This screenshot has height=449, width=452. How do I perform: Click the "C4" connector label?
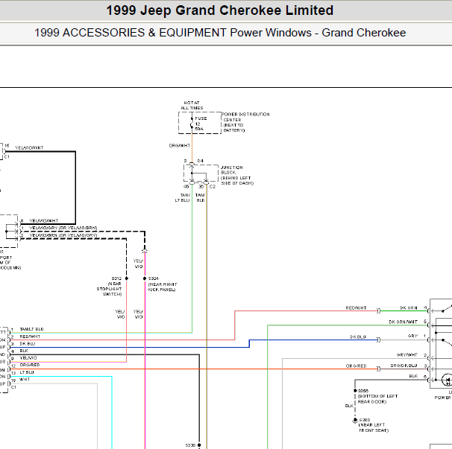click(x=201, y=161)
